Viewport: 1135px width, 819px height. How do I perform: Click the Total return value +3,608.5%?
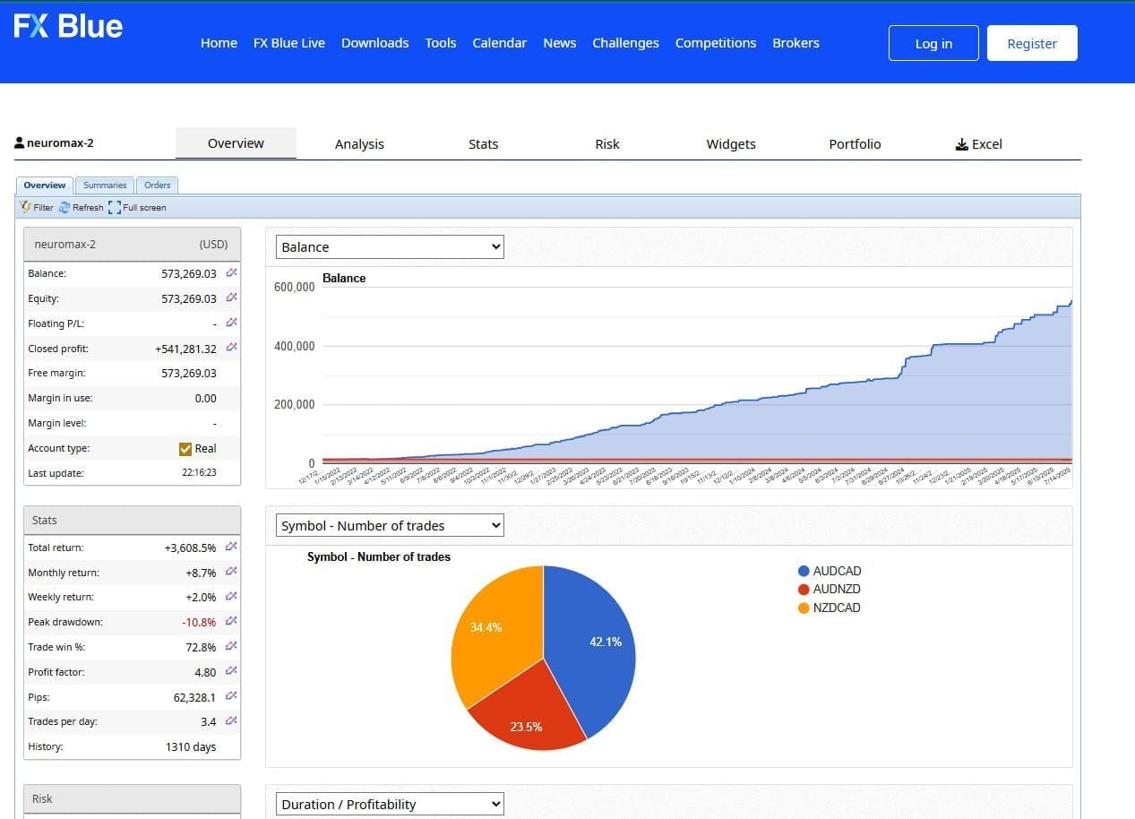(x=190, y=547)
